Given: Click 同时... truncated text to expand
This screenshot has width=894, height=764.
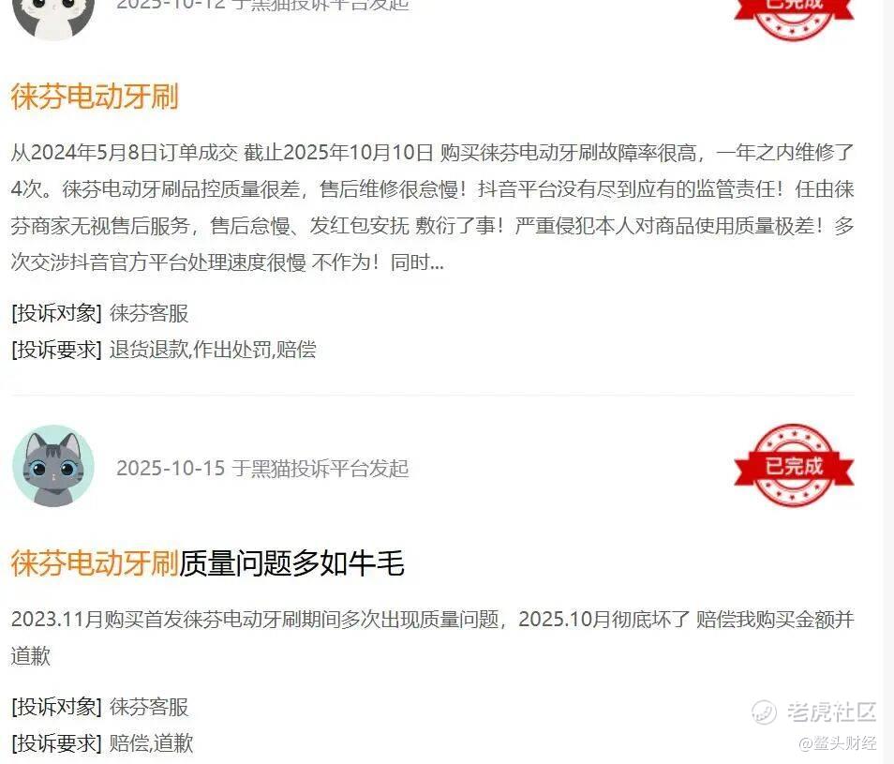Looking at the screenshot, I should pyautogui.click(x=417, y=262).
